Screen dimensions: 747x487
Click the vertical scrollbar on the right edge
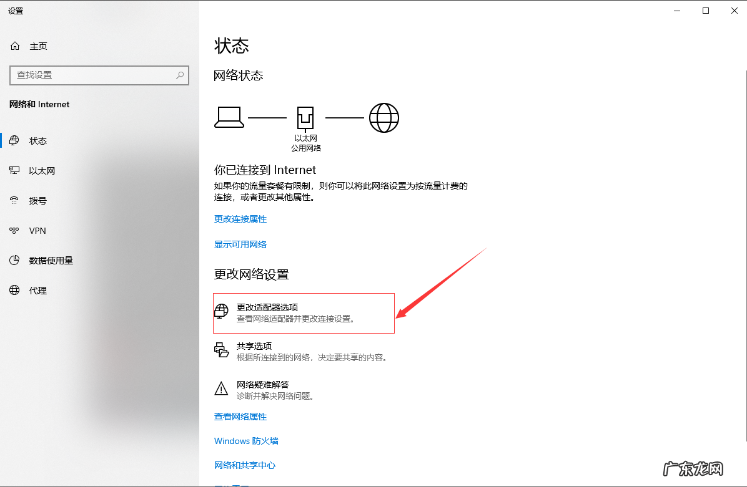(744, 187)
